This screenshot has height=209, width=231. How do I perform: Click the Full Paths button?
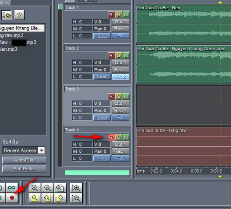(24, 169)
